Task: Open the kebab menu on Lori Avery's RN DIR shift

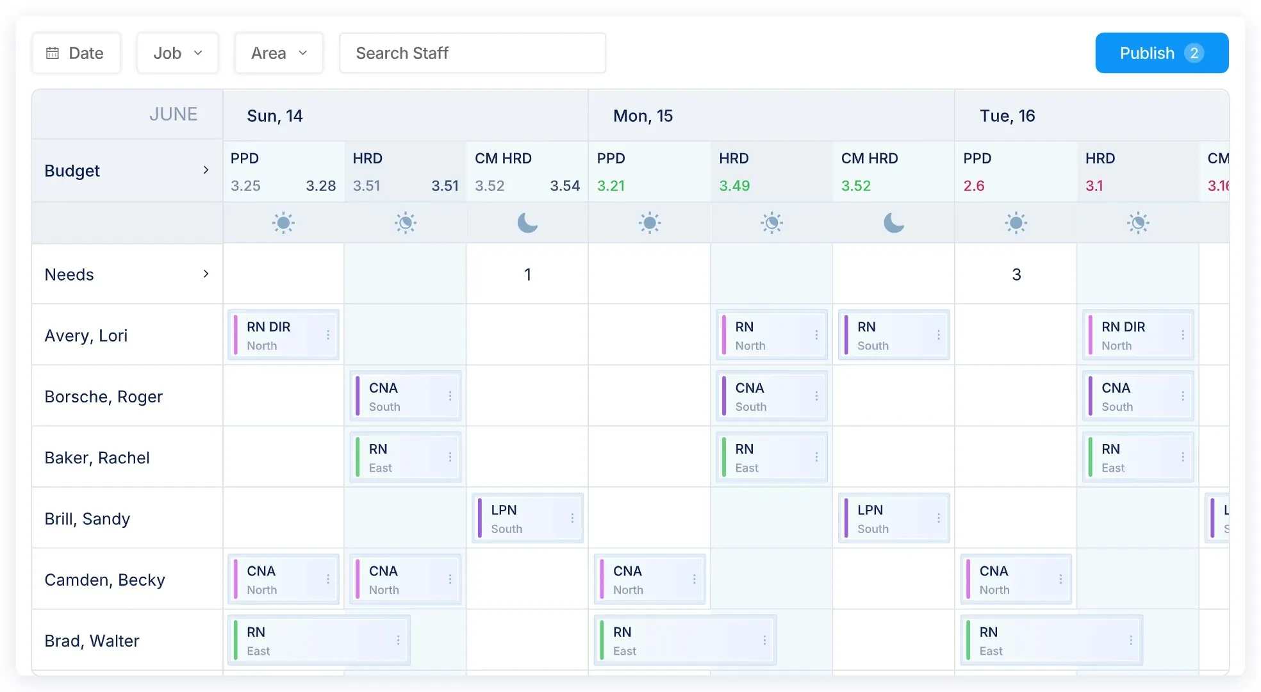Action: click(327, 334)
